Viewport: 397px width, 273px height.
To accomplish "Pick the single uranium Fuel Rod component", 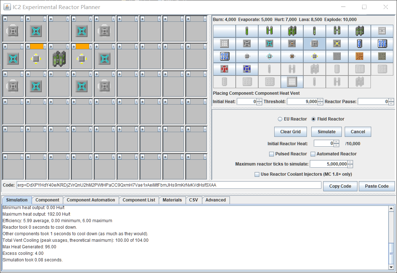I will [x=247, y=31].
